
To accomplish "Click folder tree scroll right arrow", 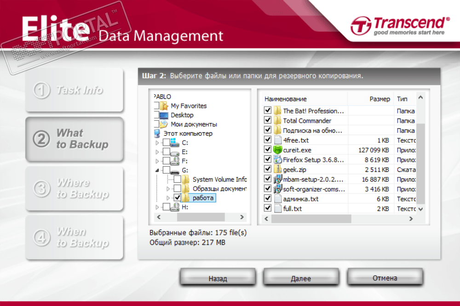I will tap(242, 217).
